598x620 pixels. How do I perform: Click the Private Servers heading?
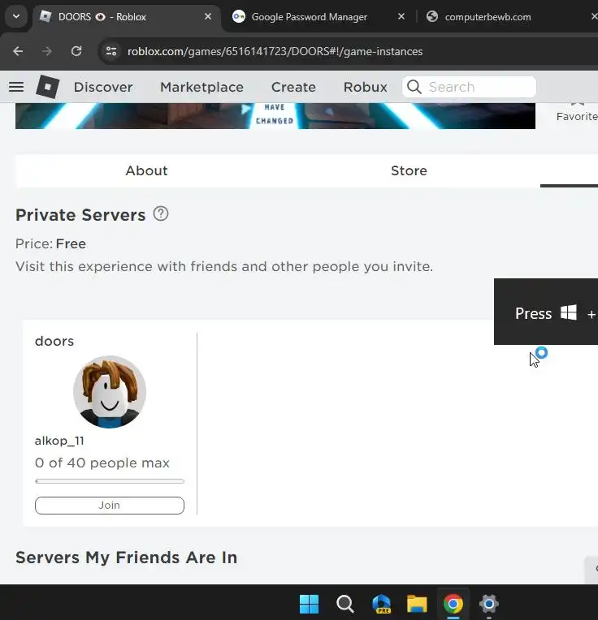(x=80, y=215)
